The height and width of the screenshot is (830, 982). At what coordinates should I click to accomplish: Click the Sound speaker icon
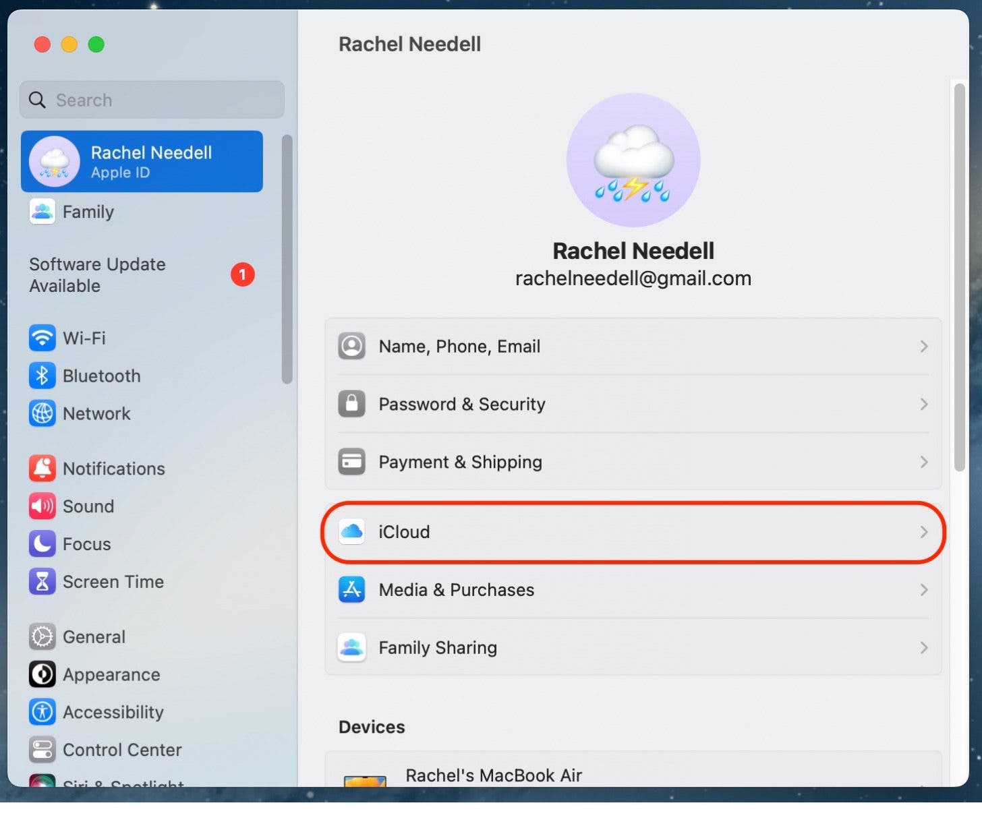(42, 506)
